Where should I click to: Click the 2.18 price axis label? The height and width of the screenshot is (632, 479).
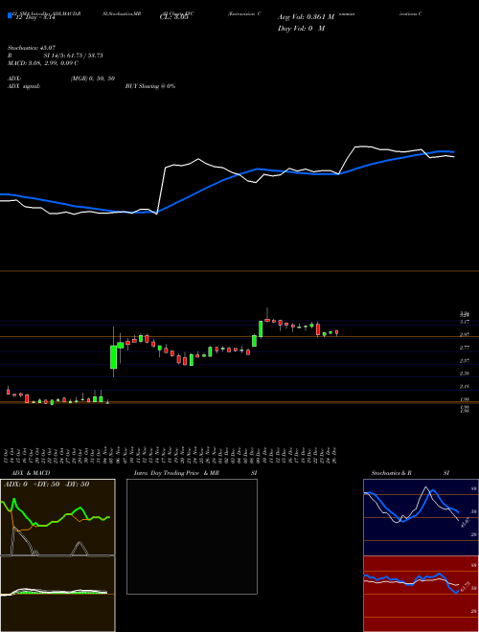coord(464,386)
